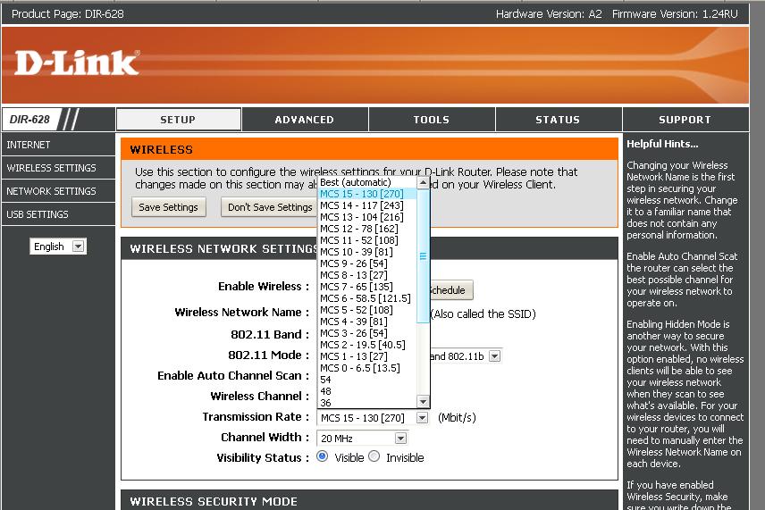
Task: Click the D-Link logo
Action: pyautogui.click(x=77, y=63)
